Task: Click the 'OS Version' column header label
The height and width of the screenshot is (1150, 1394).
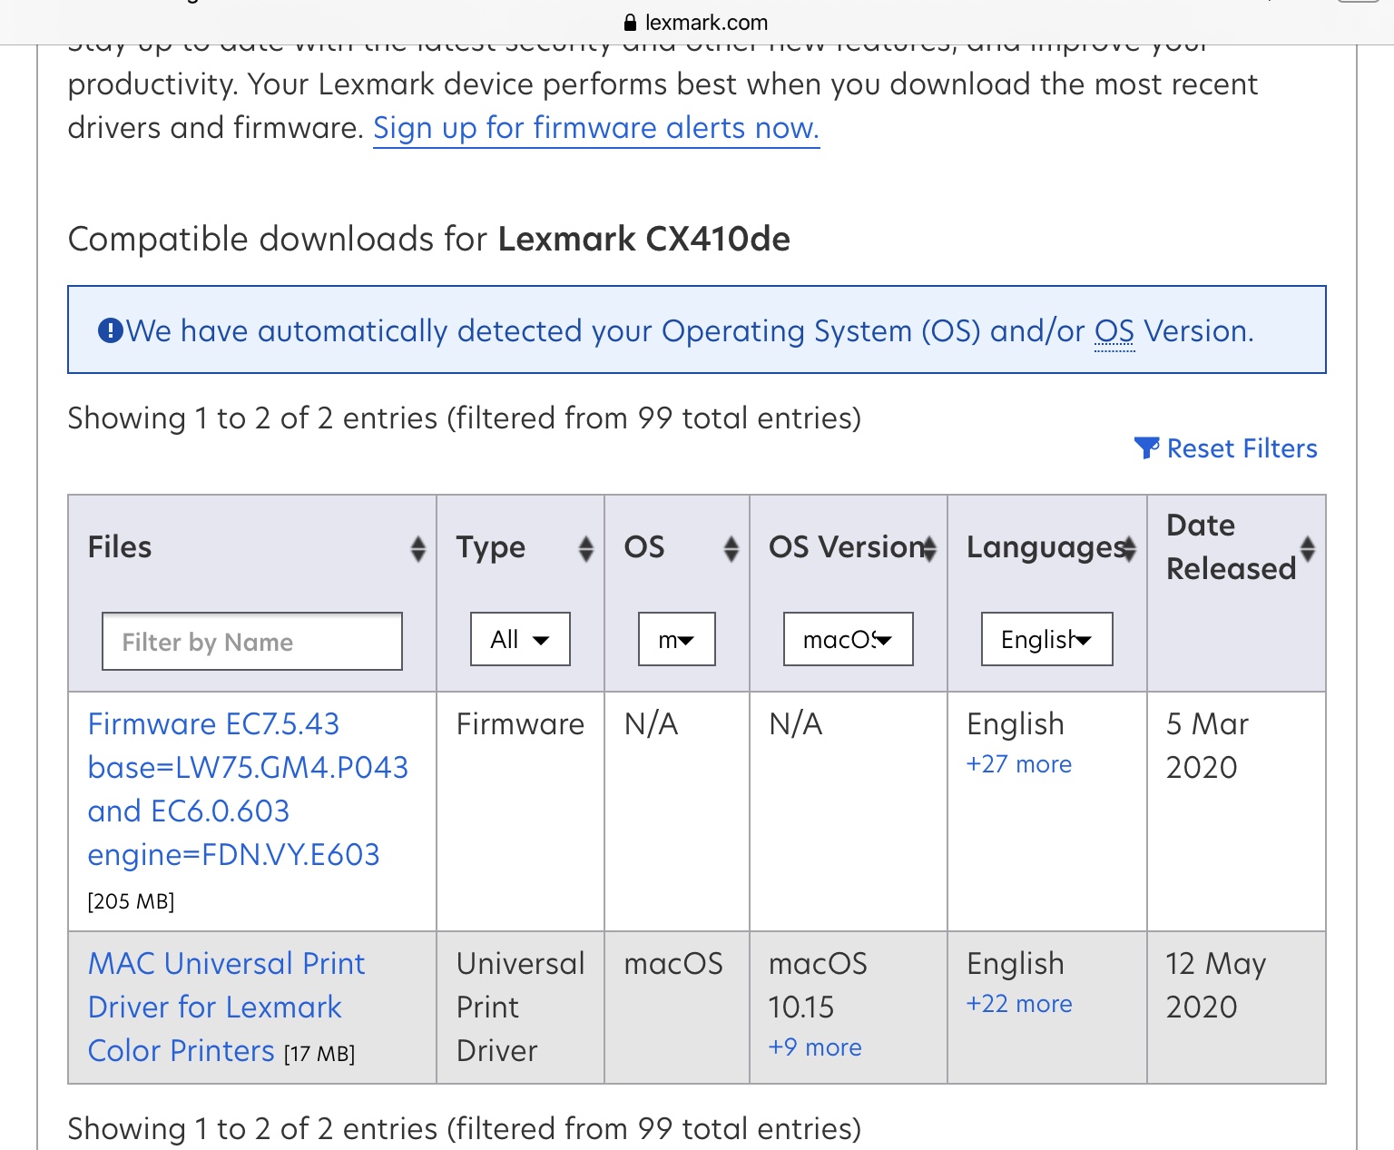Action: click(x=847, y=547)
